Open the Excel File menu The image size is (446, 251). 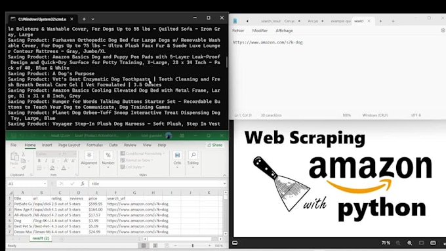click(13, 145)
